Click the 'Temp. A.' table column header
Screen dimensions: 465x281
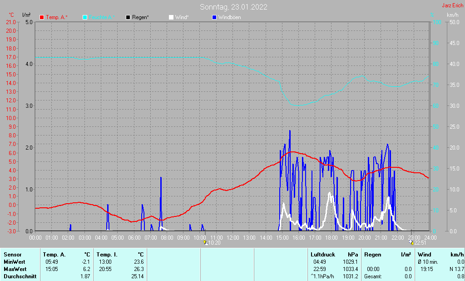[x=54, y=255]
